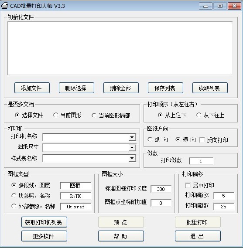
Task: Click the 删除全部 button
Action: (121, 88)
